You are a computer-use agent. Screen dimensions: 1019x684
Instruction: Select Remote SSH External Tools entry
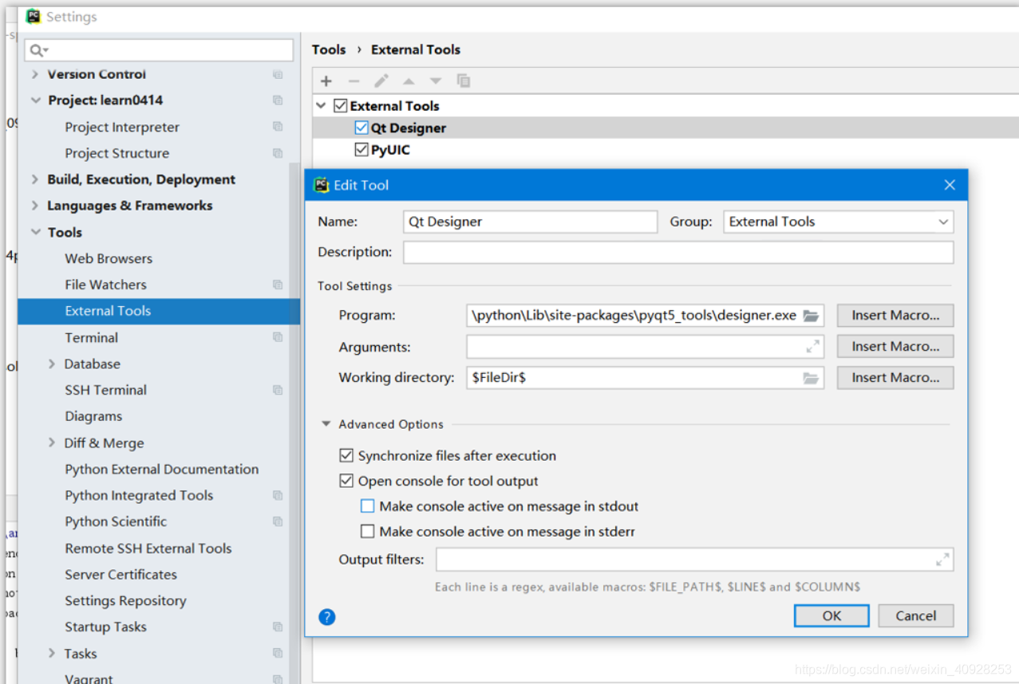148,548
